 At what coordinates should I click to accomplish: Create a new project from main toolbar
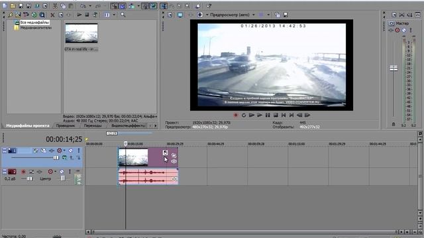tap(5, 6)
